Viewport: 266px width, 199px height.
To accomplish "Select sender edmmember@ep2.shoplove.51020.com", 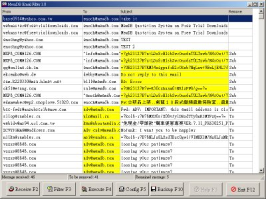I will 42,102.
